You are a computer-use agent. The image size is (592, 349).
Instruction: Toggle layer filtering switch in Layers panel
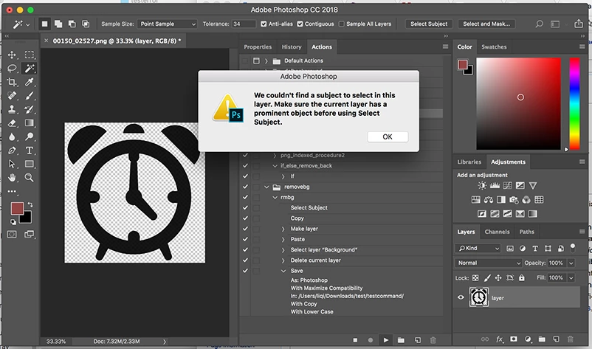point(572,247)
